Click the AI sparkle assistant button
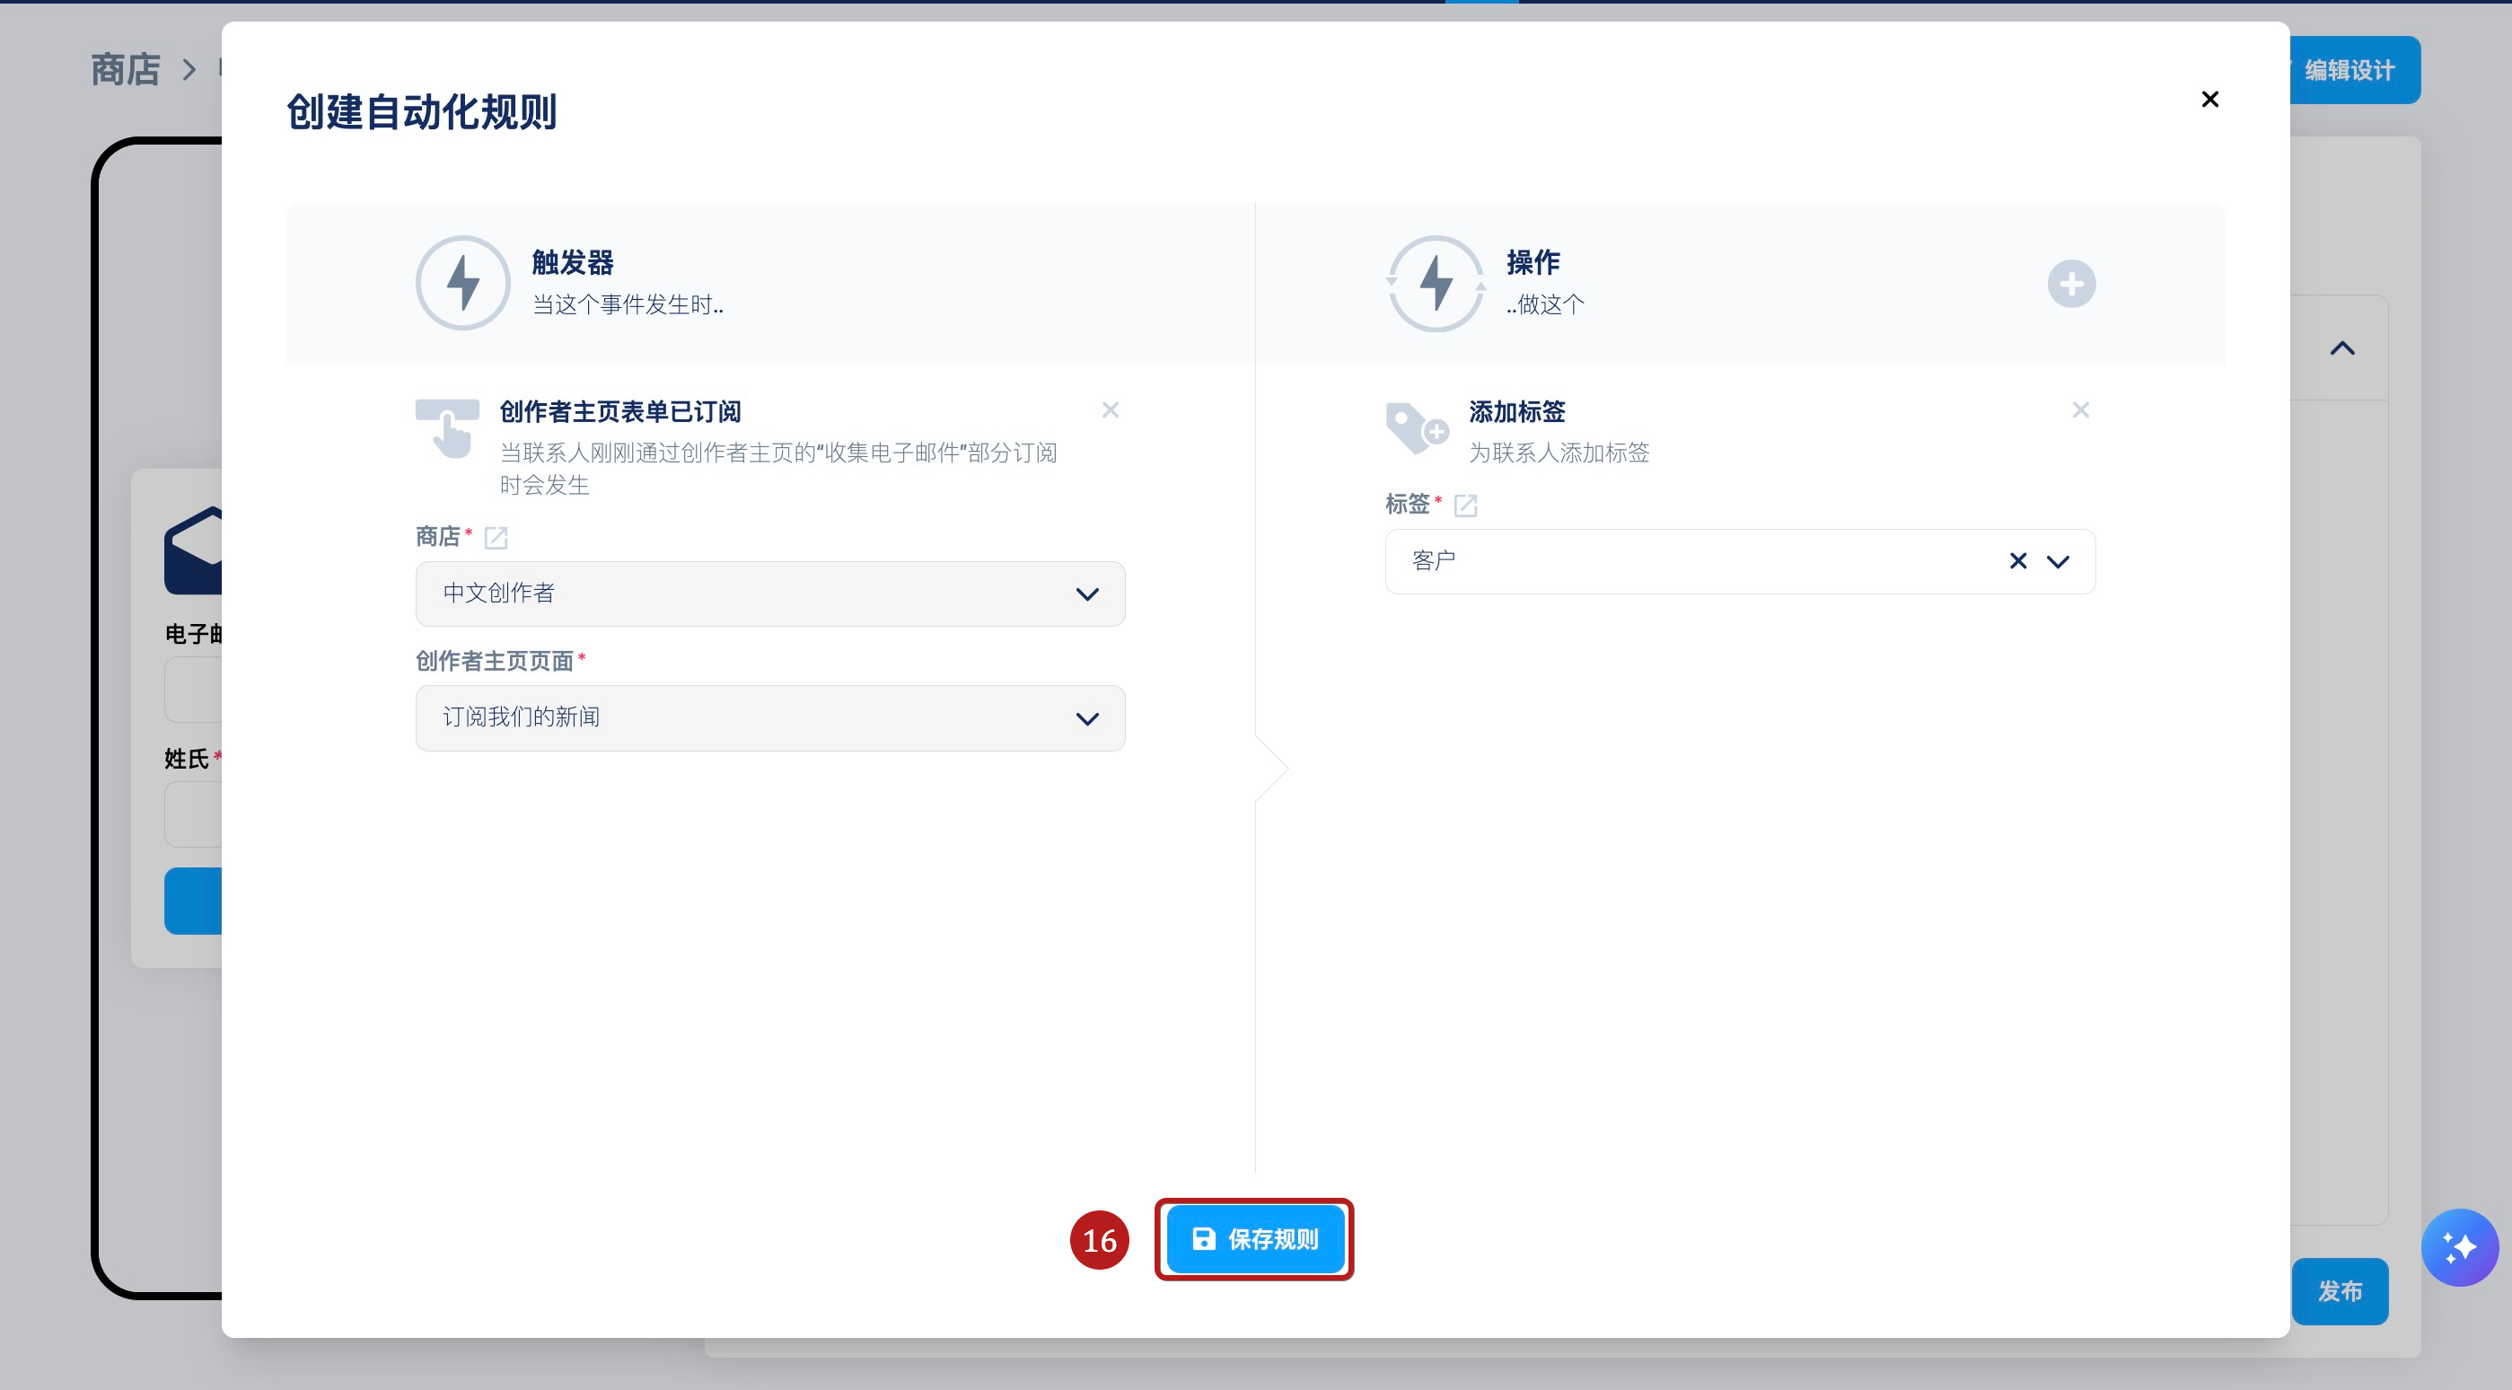This screenshot has width=2512, height=1390. (x=2458, y=1246)
